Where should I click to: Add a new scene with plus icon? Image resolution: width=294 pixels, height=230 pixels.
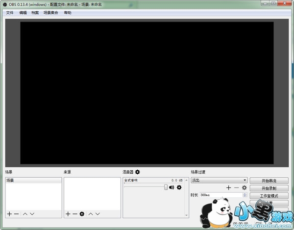(9, 214)
